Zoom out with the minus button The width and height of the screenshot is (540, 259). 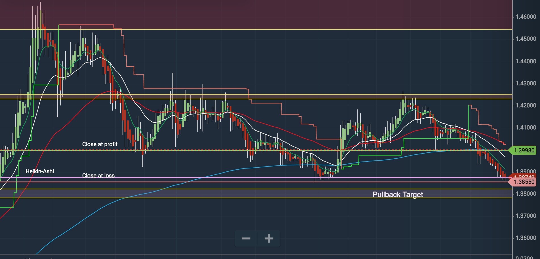click(246, 239)
